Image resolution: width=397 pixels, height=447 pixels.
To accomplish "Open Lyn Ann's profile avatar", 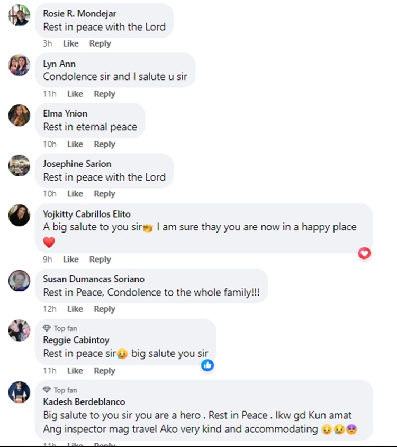I will (19, 65).
